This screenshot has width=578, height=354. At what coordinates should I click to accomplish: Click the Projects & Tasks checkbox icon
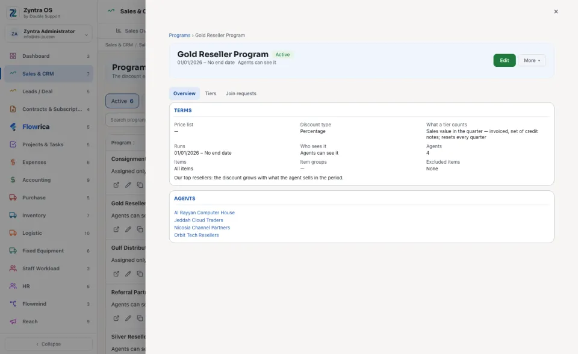(13, 144)
